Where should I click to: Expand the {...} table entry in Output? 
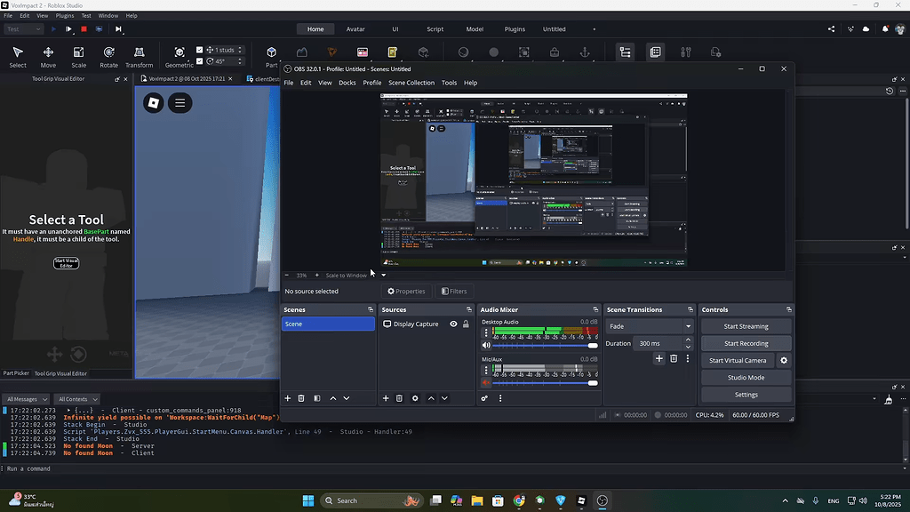(x=68, y=411)
